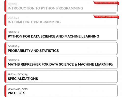Screen dimensions: 122x97
Task: Click the SPECIALIZATIONS heading text
Action: 23,79
